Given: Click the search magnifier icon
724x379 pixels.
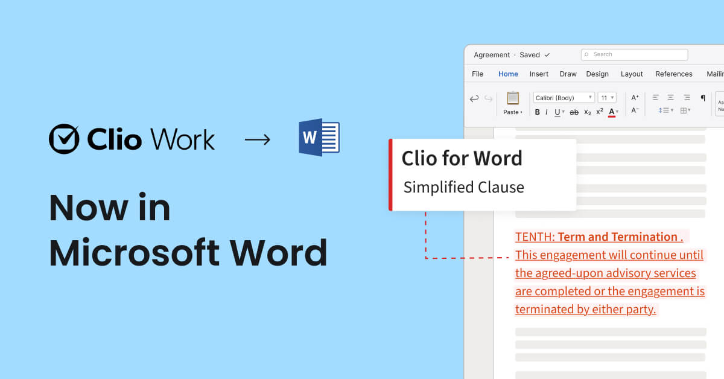Looking at the screenshot, I should click(587, 54).
